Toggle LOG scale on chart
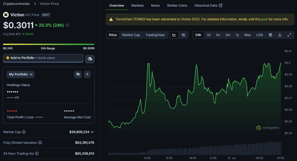297x161 pixels. [x=260, y=35]
